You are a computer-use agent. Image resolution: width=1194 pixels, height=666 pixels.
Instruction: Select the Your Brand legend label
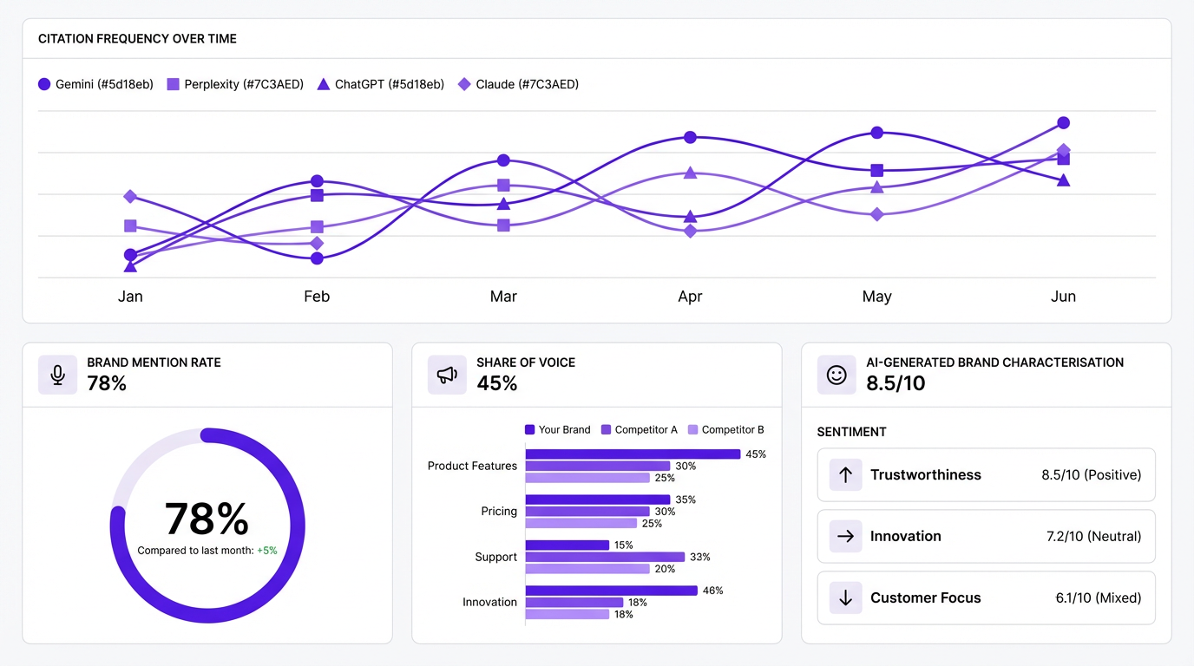tap(563, 429)
